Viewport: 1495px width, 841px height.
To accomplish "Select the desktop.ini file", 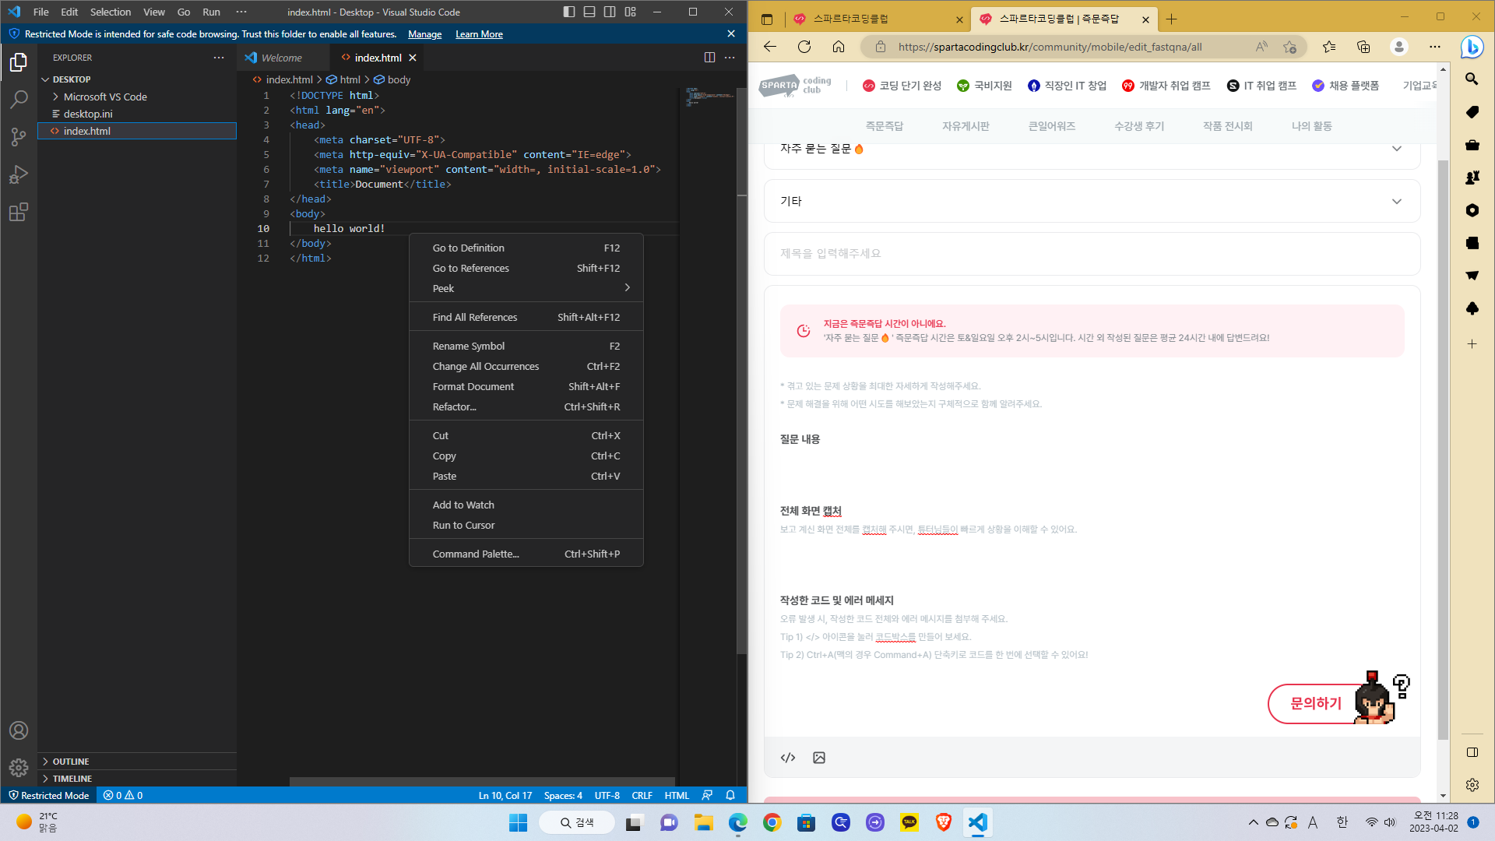I will [x=137, y=114].
